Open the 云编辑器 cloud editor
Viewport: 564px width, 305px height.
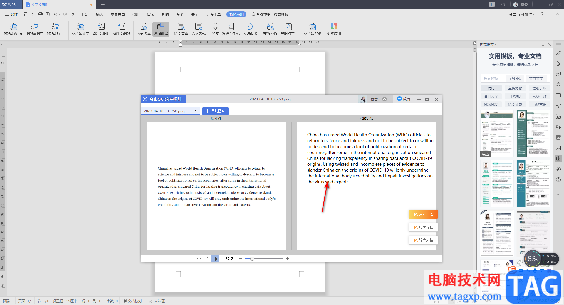pos(250,29)
